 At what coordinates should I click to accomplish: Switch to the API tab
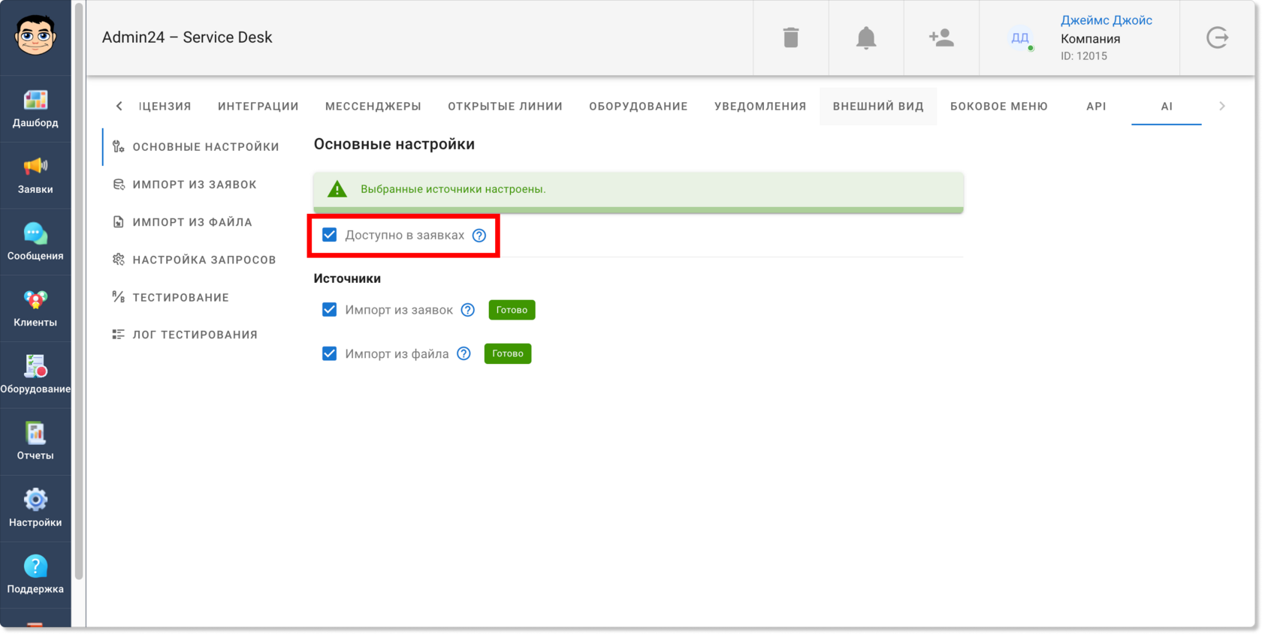1096,107
